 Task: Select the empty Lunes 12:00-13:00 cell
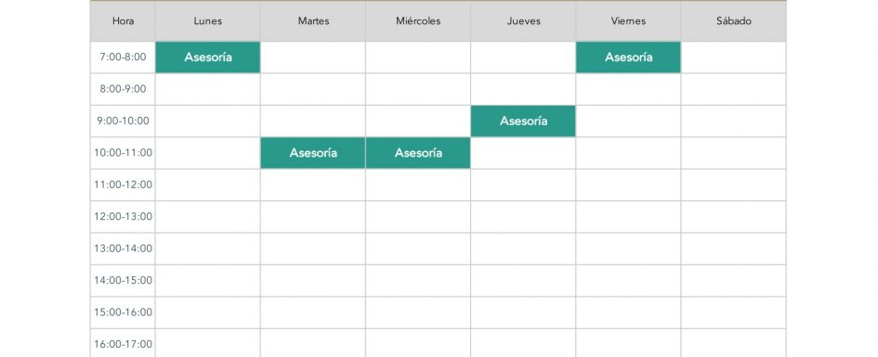208,216
